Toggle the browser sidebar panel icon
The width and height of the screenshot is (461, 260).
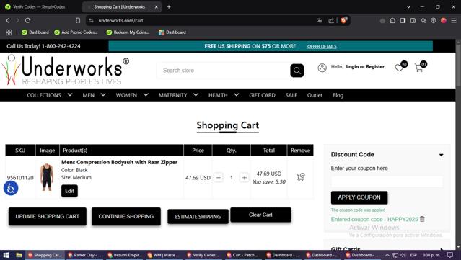403,21
